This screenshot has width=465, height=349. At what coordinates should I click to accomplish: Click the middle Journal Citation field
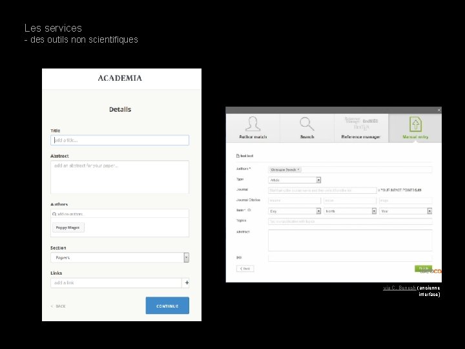[x=350, y=200]
